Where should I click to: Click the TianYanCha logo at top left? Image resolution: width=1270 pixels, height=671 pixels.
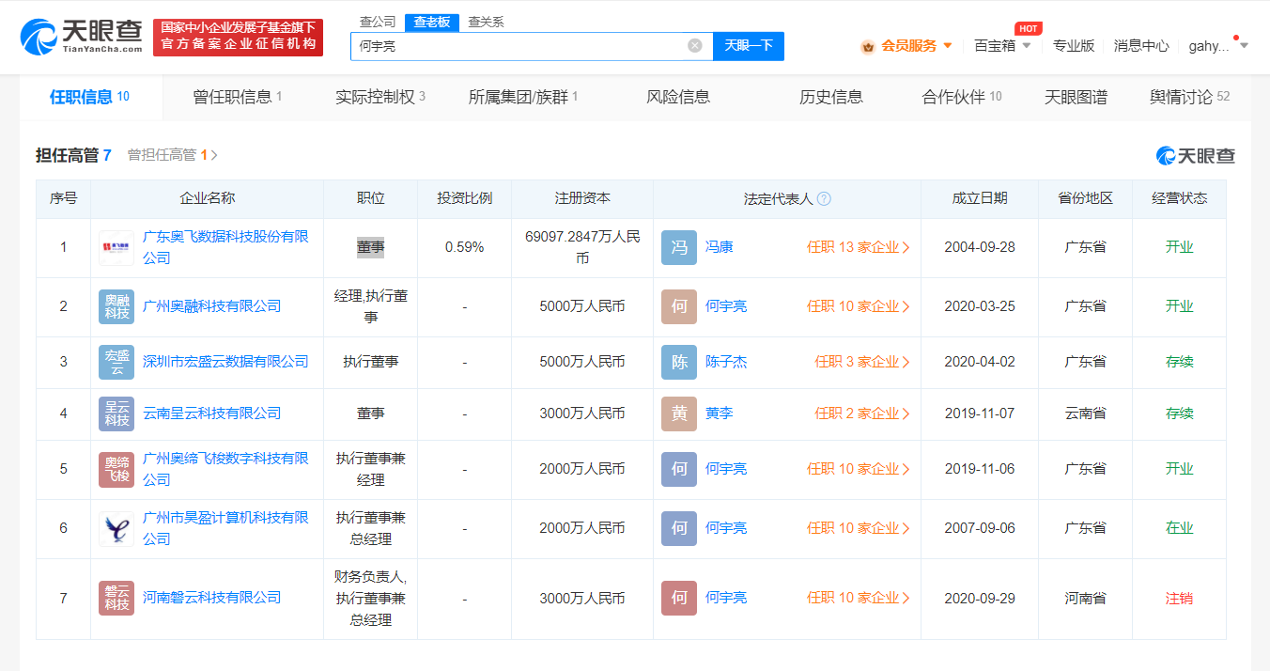[x=82, y=36]
